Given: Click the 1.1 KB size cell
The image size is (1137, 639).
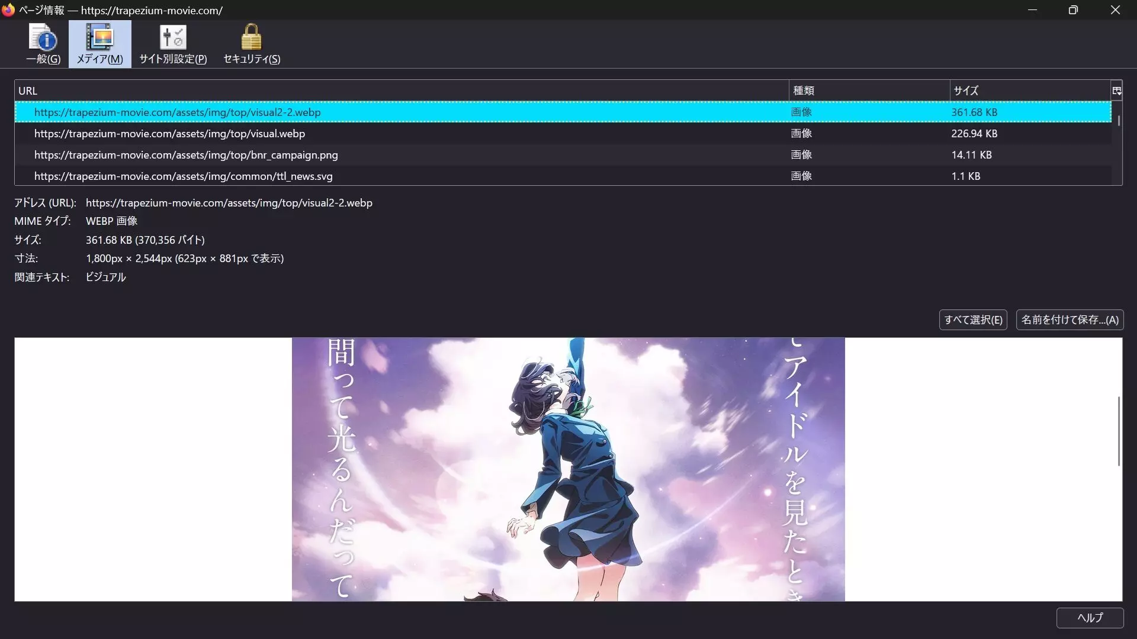Looking at the screenshot, I should pos(965,176).
